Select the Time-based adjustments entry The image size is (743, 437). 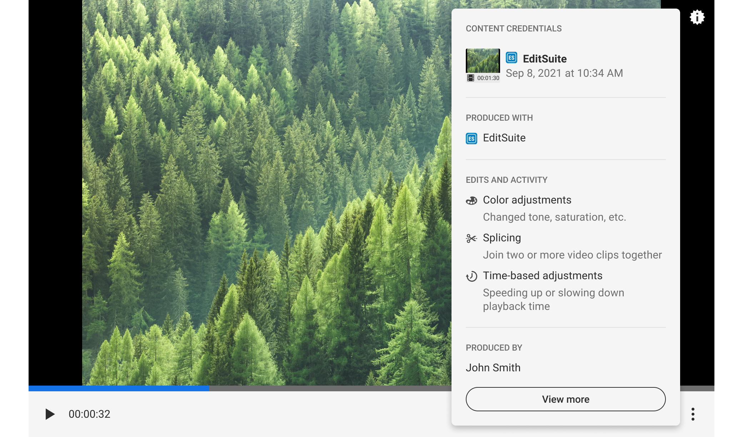click(x=542, y=276)
